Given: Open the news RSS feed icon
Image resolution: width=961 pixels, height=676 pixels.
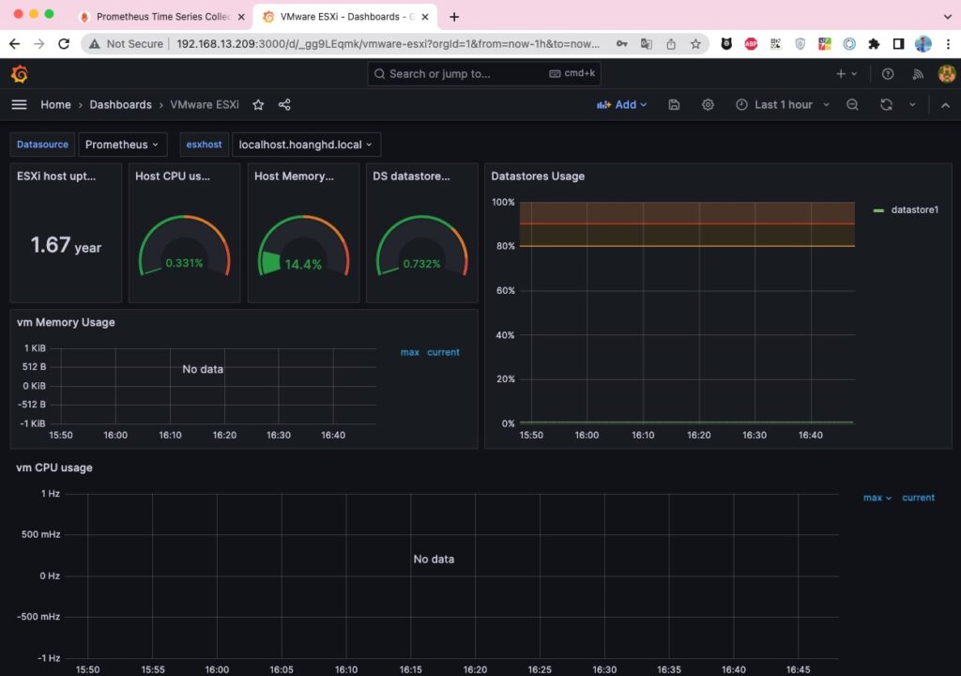Looking at the screenshot, I should [918, 74].
